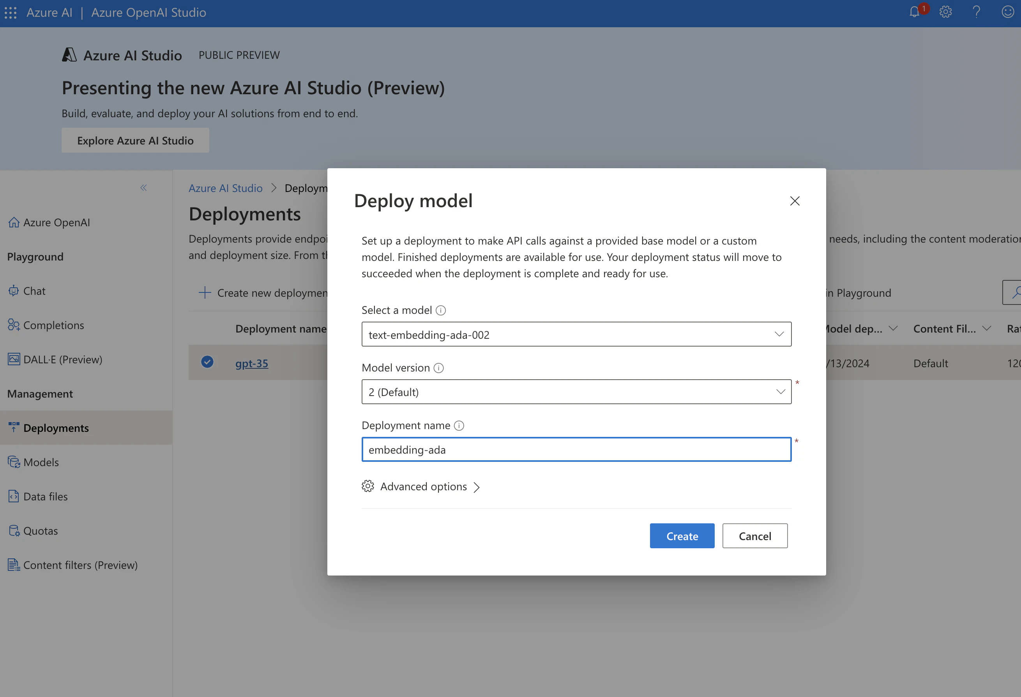The height and width of the screenshot is (697, 1021).
Task: Click the Default content filter cell
Action: click(x=931, y=363)
